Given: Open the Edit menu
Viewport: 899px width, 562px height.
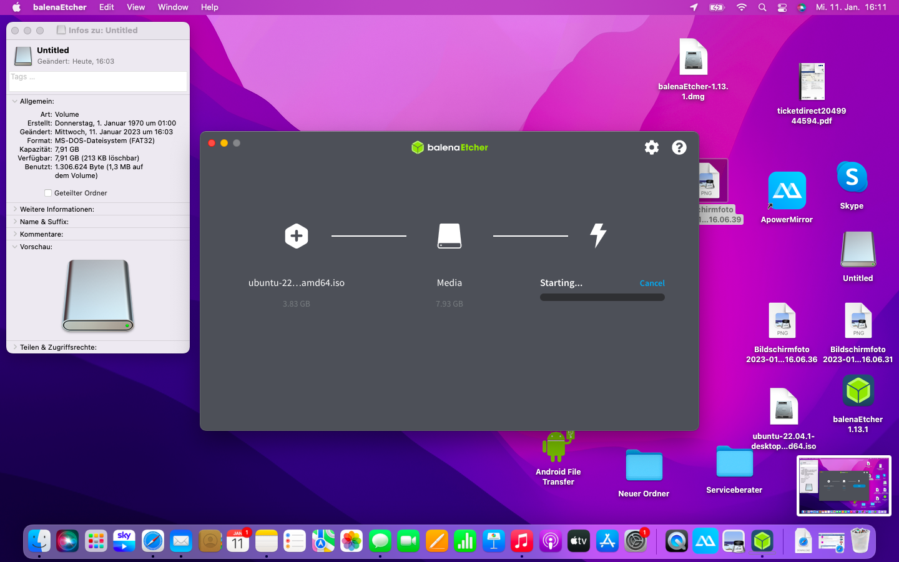Looking at the screenshot, I should (107, 7).
